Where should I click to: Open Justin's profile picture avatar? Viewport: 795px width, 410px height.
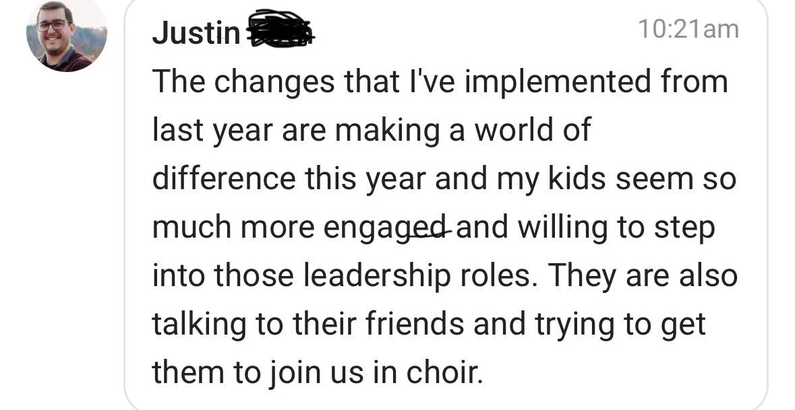[x=67, y=36]
